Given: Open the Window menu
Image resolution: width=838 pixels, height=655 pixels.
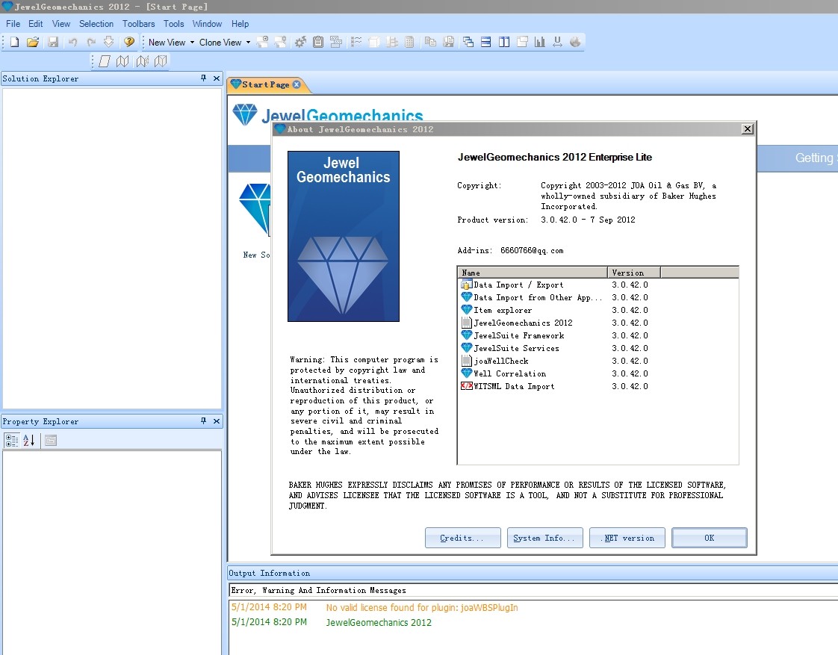Looking at the screenshot, I should 207,23.
